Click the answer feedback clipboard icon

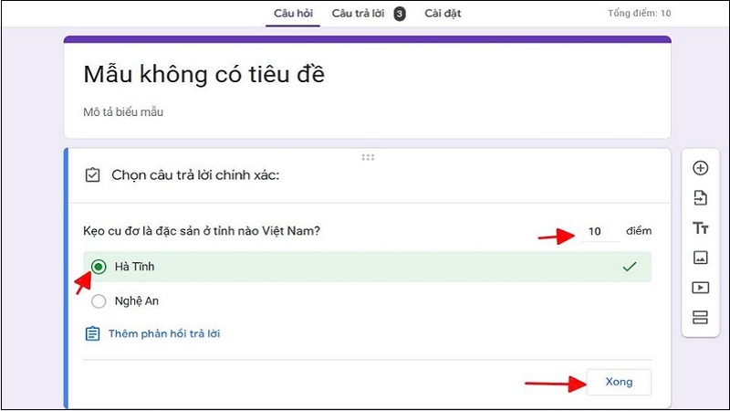pos(92,333)
